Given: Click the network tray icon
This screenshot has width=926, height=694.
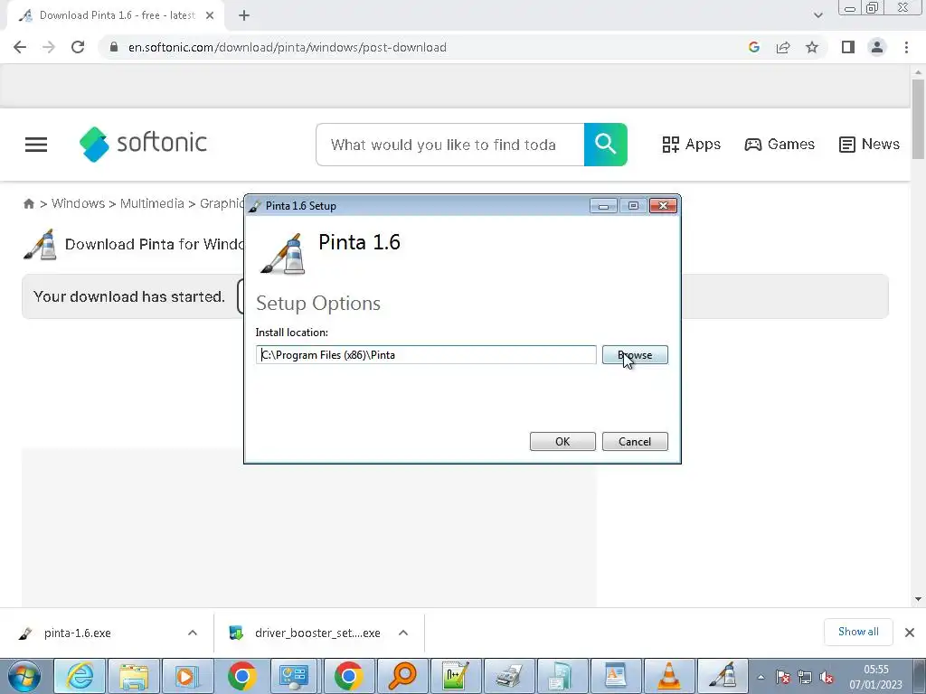Looking at the screenshot, I should pyautogui.click(x=804, y=677).
